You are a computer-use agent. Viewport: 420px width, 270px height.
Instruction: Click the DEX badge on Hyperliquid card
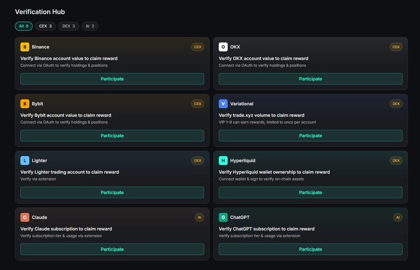(396, 161)
